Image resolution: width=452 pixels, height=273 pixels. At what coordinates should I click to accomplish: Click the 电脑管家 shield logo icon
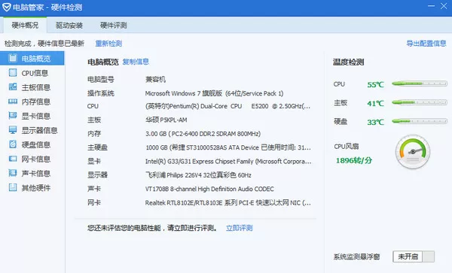pyautogui.click(x=6, y=8)
